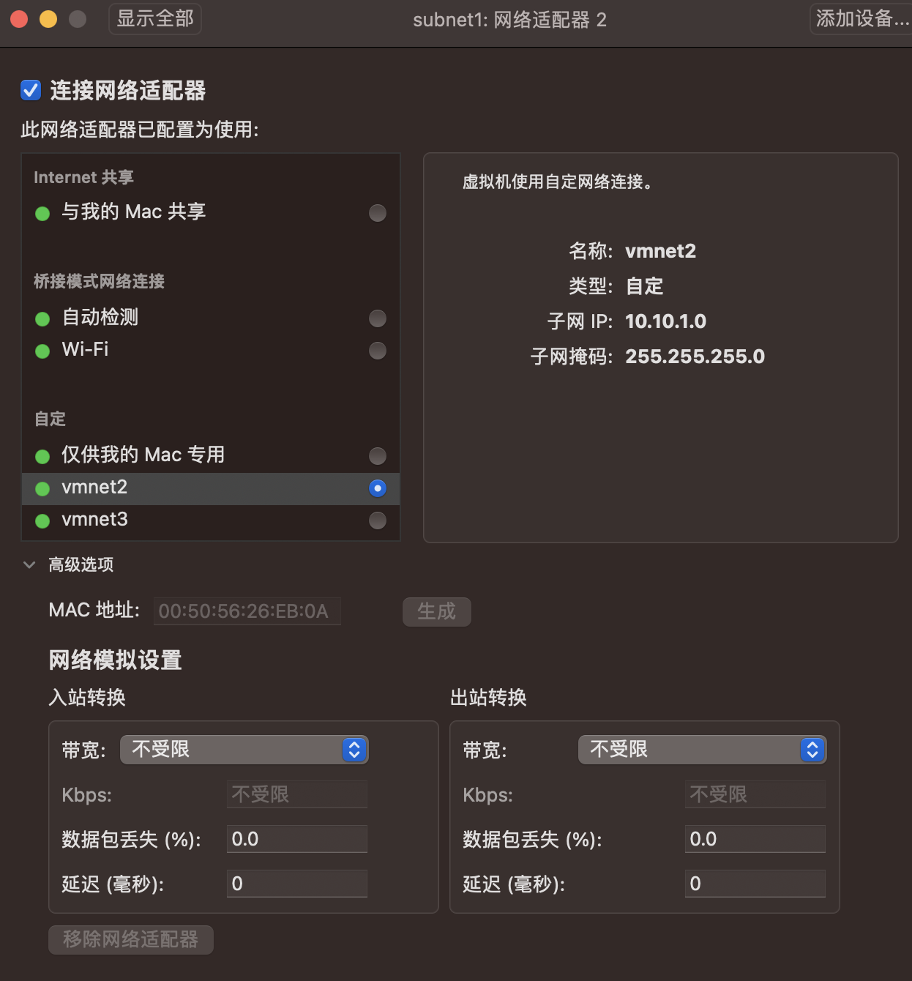The height and width of the screenshot is (981, 912).
Task: Click the outbound 延迟 milliseconds field
Action: tap(755, 884)
